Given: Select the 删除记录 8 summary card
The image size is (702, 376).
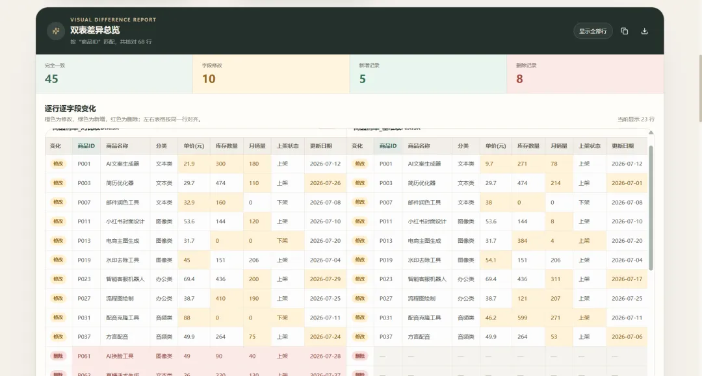Looking at the screenshot, I should [586, 74].
